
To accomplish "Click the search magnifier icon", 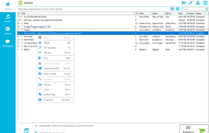I will (207, 9).
